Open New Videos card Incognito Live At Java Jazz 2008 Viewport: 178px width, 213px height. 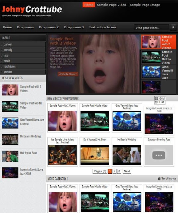[159, 120]
